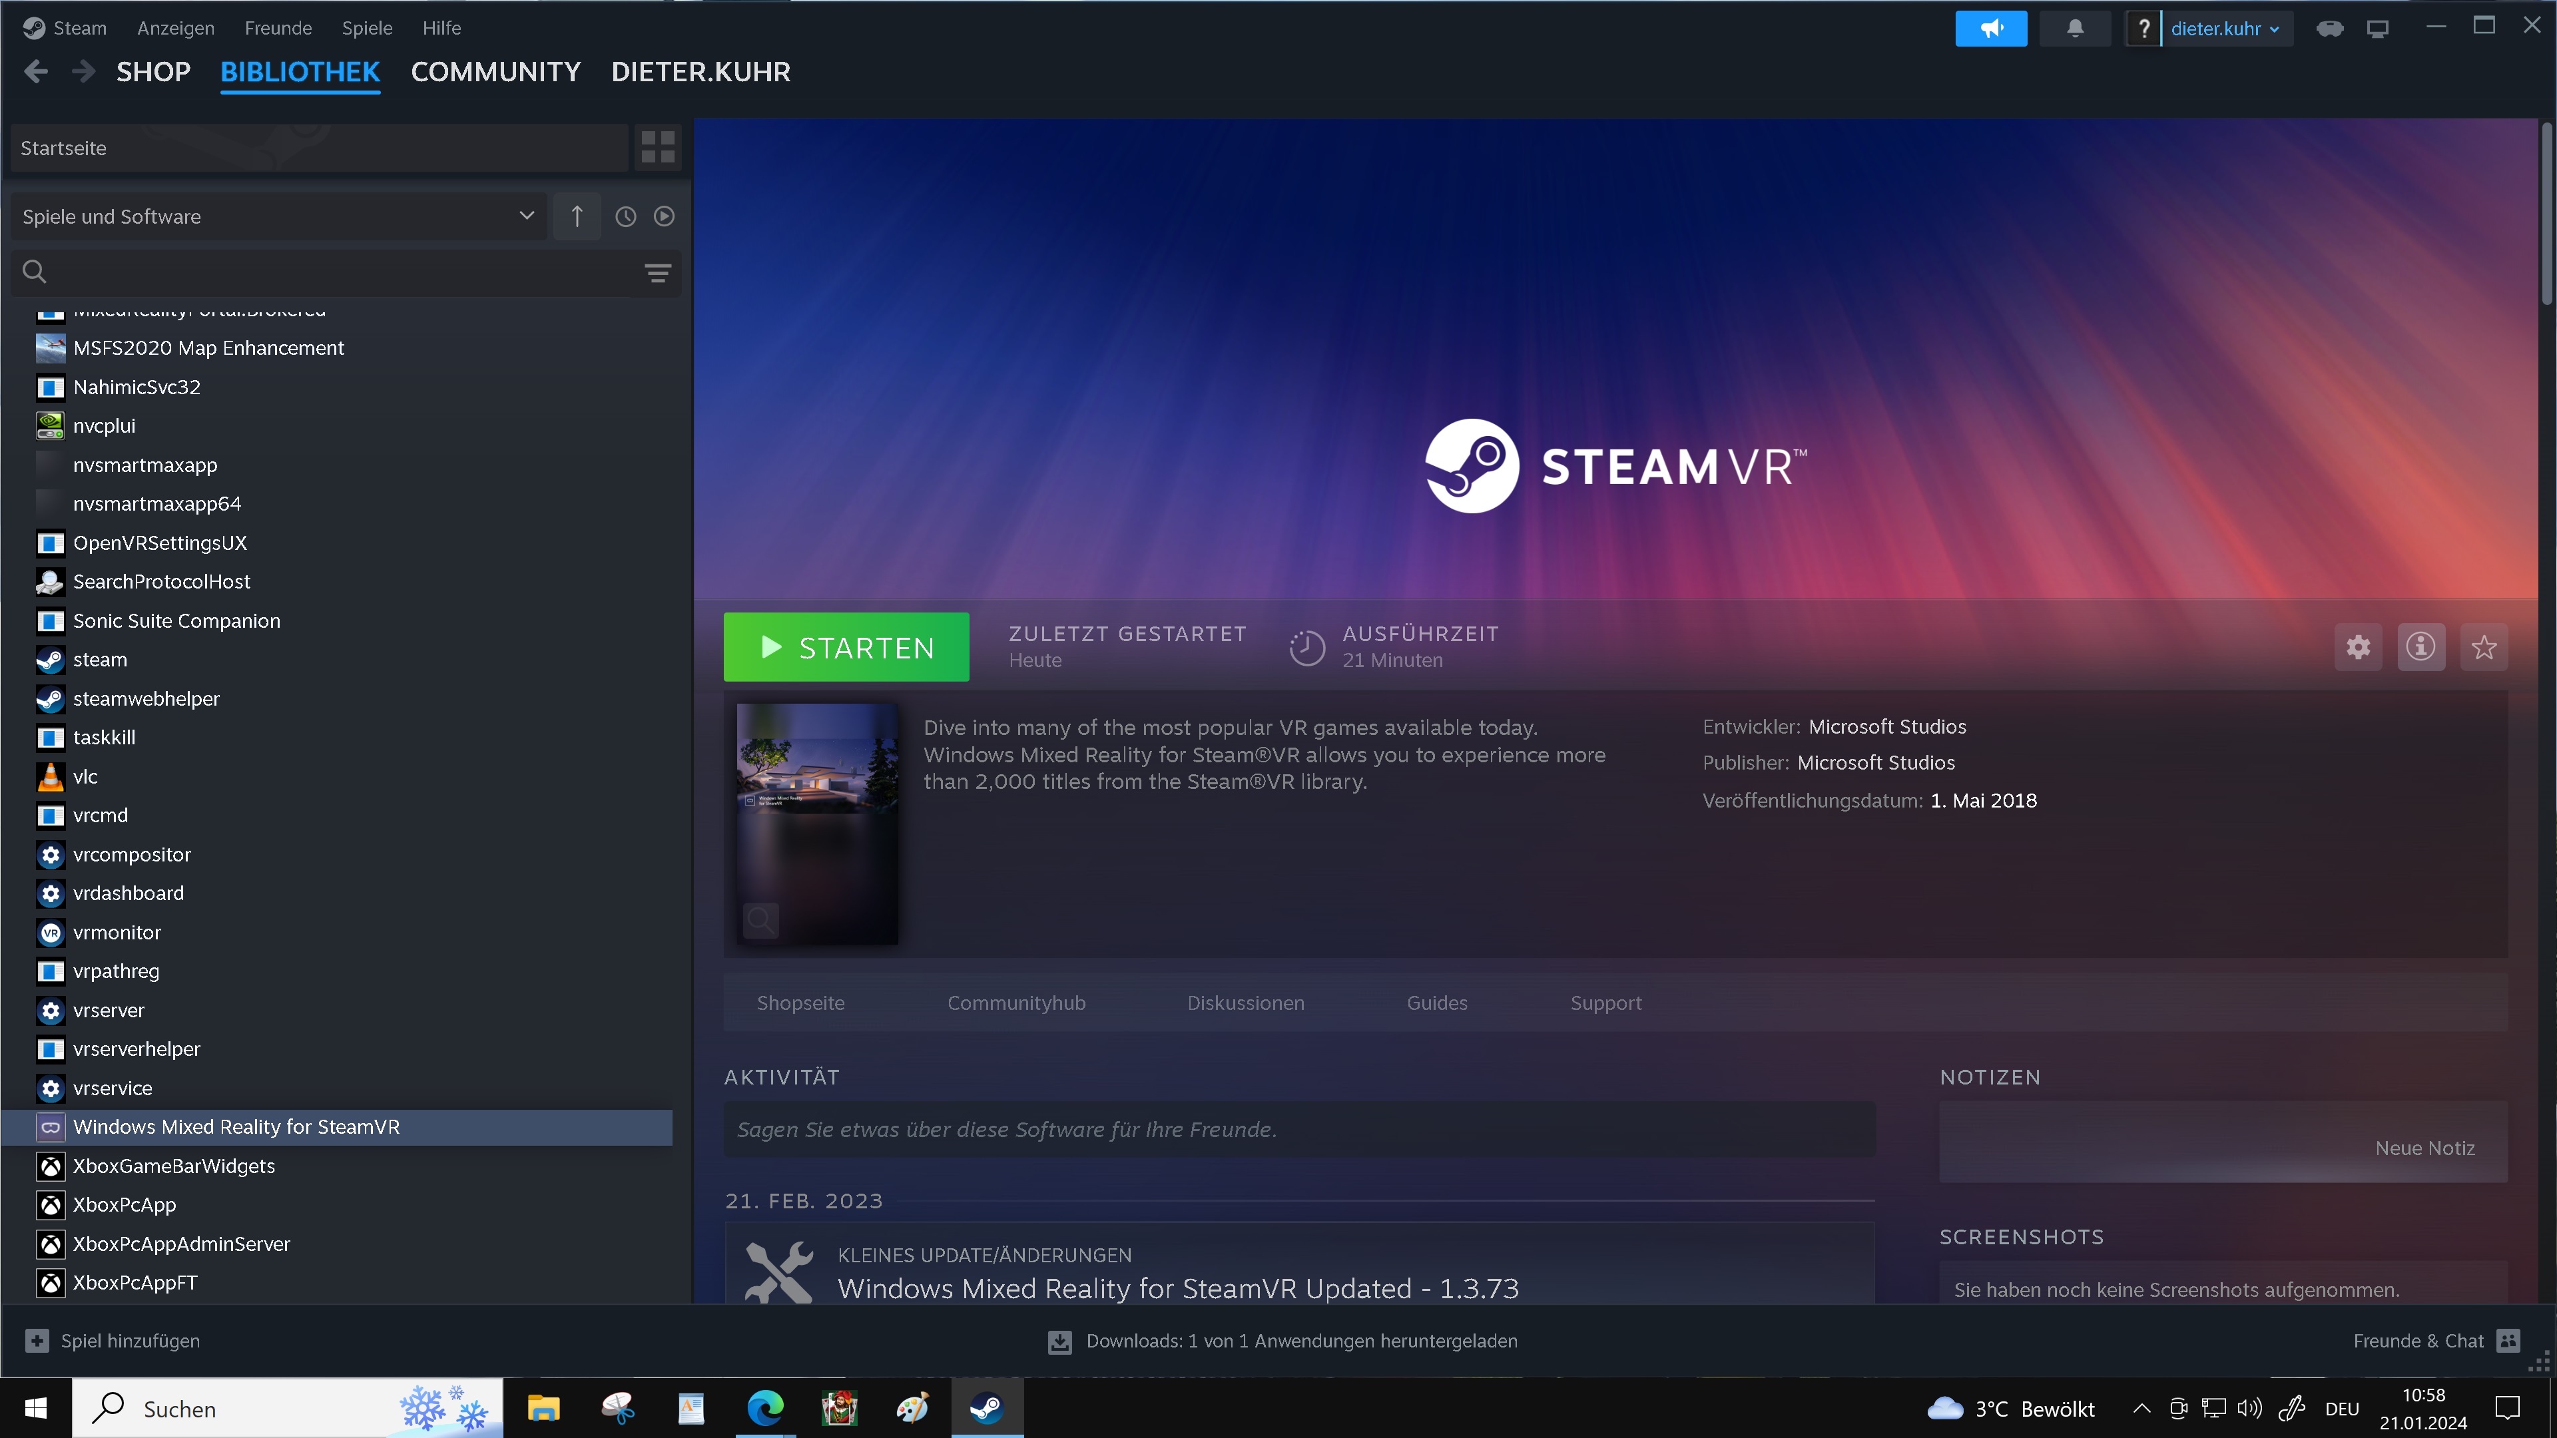Screen dimensions: 2557x1438
Task: Open Microsoft Edge from the taskbar
Action: click(x=765, y=1408)
